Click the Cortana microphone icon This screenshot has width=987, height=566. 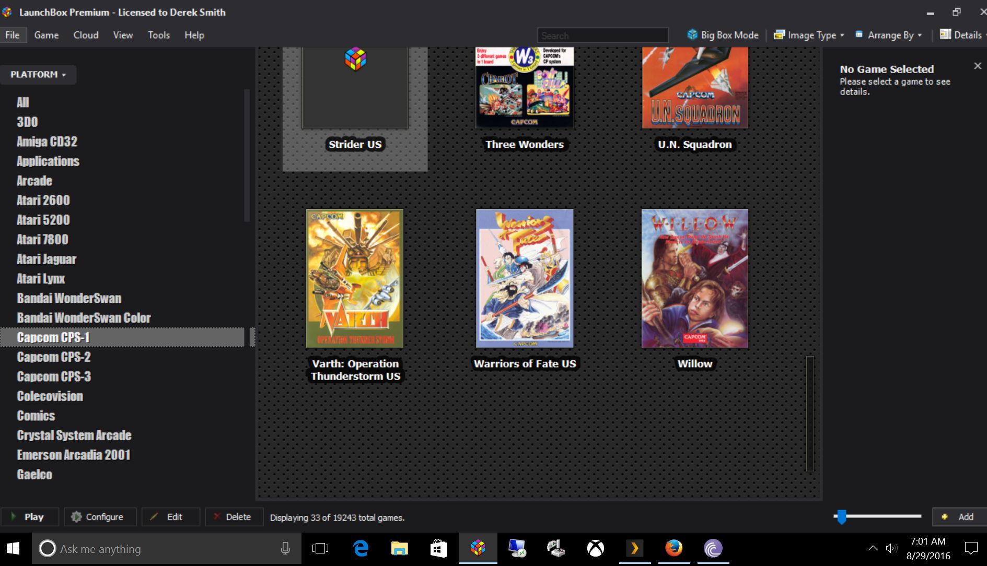click(x=285, y=548)
